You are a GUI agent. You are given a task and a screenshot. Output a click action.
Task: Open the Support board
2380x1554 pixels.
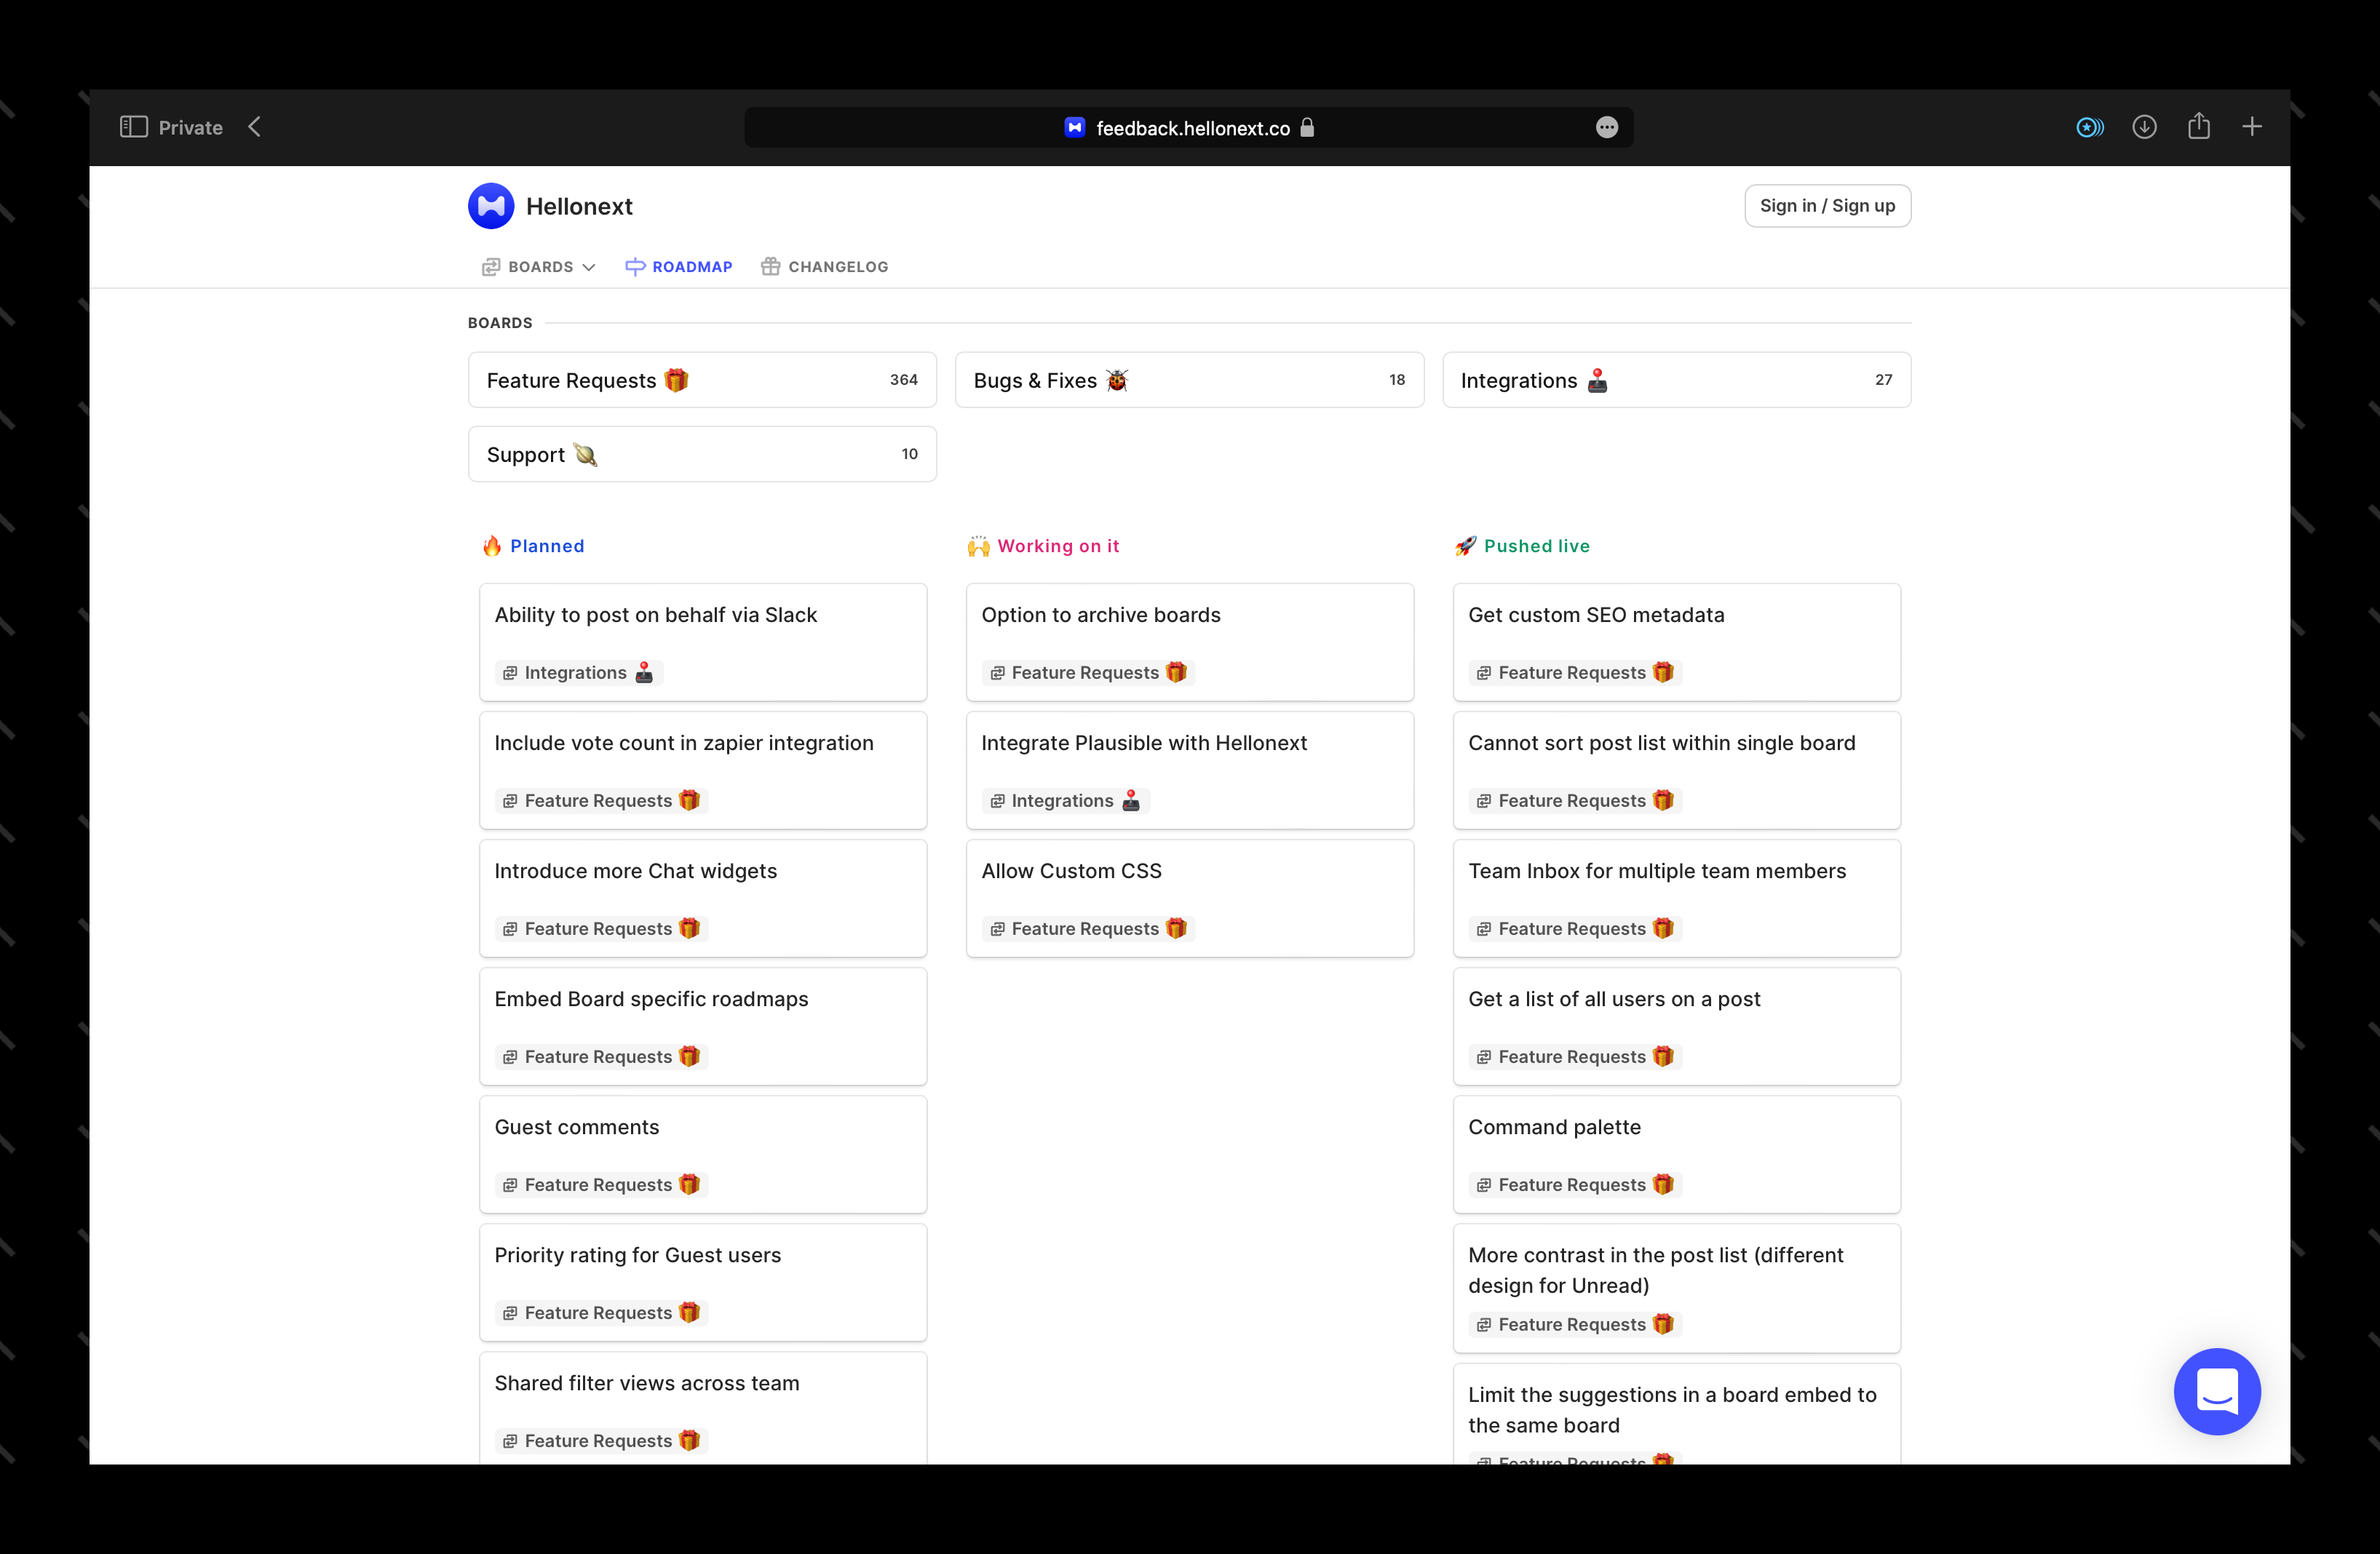click(702, 454)
